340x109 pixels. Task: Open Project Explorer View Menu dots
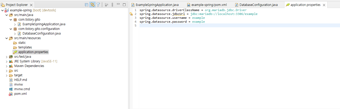coord(112,5)
